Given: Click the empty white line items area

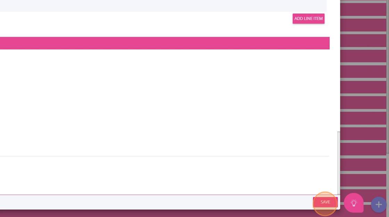Looking at the screenshot, I should [x=165, y=103].
